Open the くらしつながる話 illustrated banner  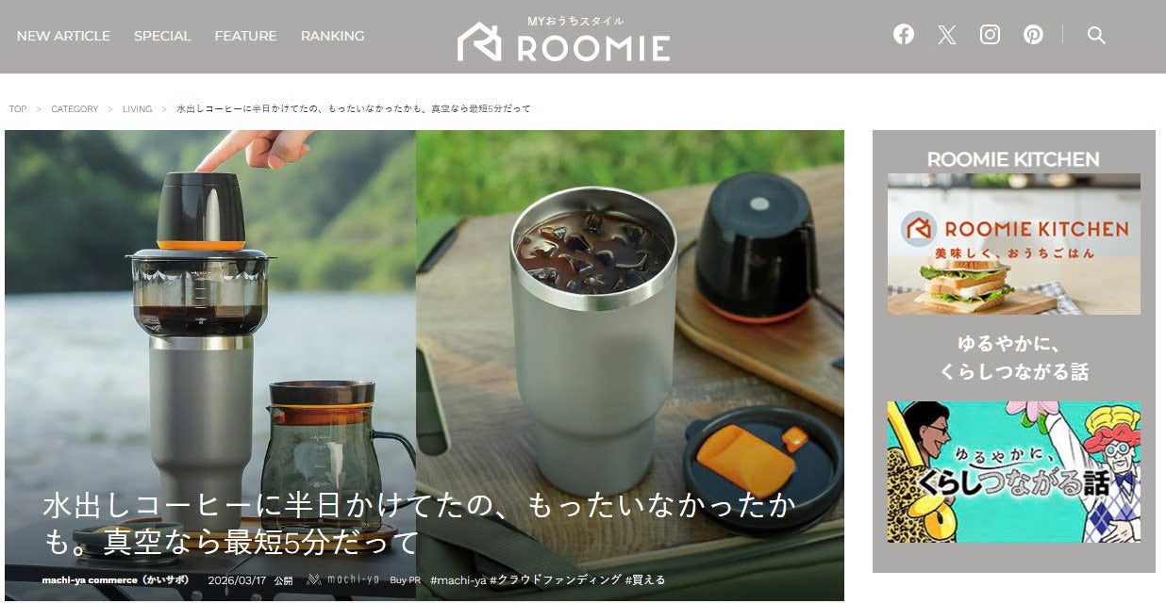click(1013, 472)
